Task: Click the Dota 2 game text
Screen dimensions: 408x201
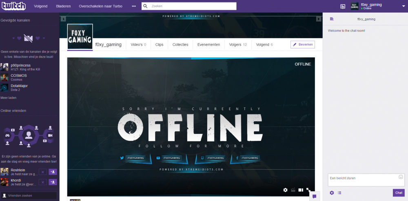Action: (16, 90)
